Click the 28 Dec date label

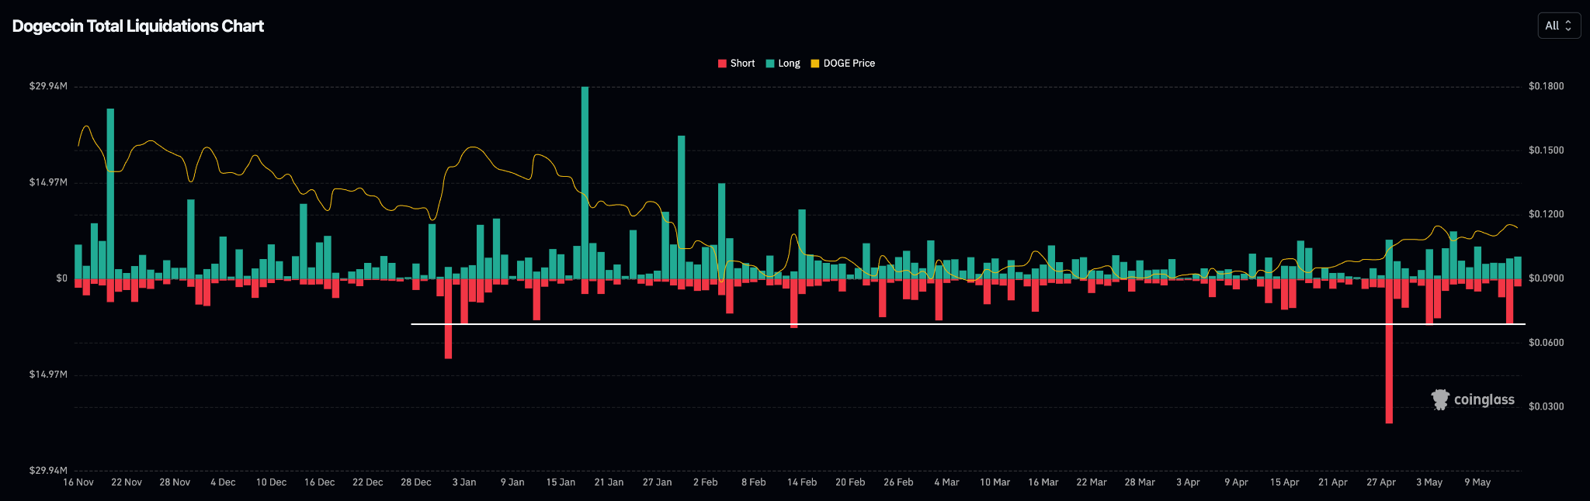coord(416,482)
